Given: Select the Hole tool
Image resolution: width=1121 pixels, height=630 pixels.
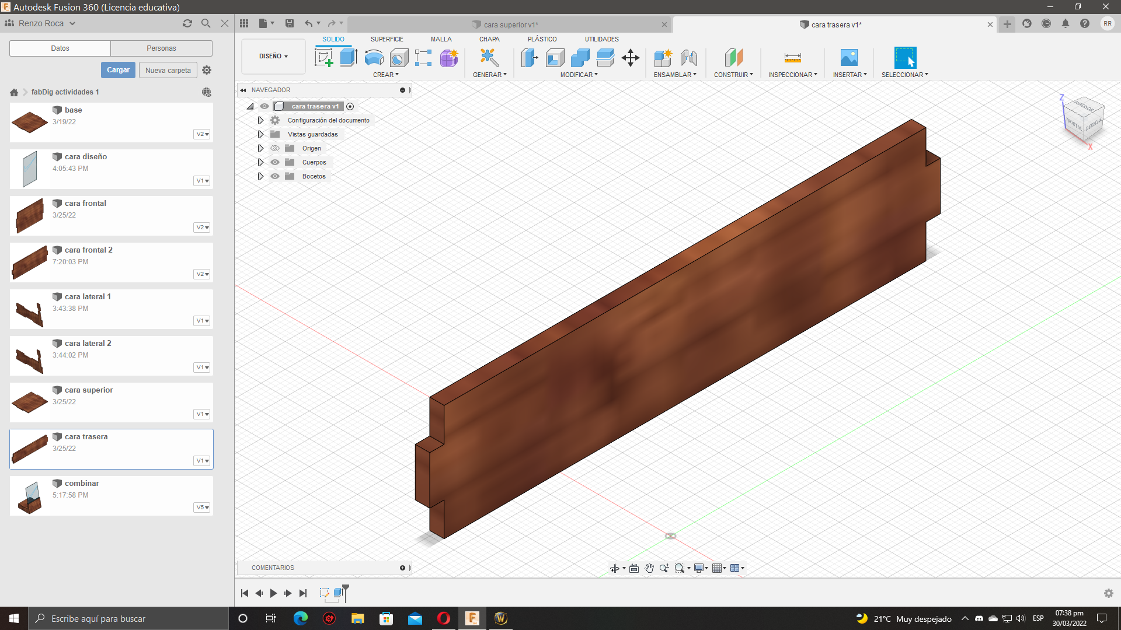Looking at the screenshot, I should click(x=399, y=58).
